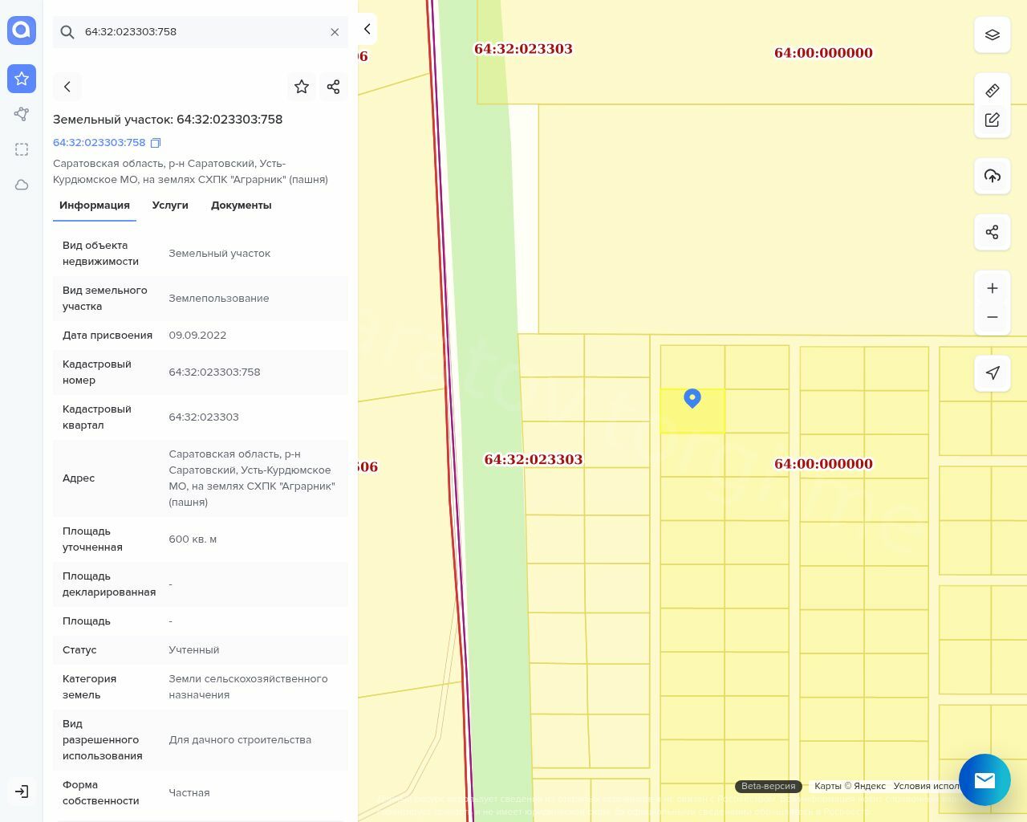Select the ruler measurement tool
The image size is (1027, 822).
pyautogui.click(x=992, y=91)
